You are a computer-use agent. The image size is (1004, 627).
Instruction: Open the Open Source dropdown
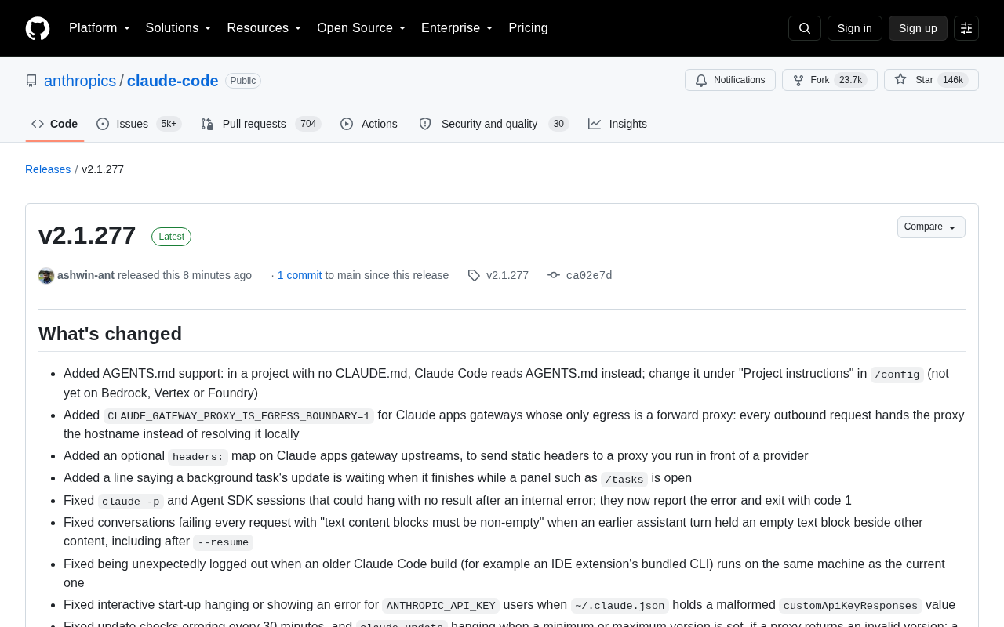362,28
